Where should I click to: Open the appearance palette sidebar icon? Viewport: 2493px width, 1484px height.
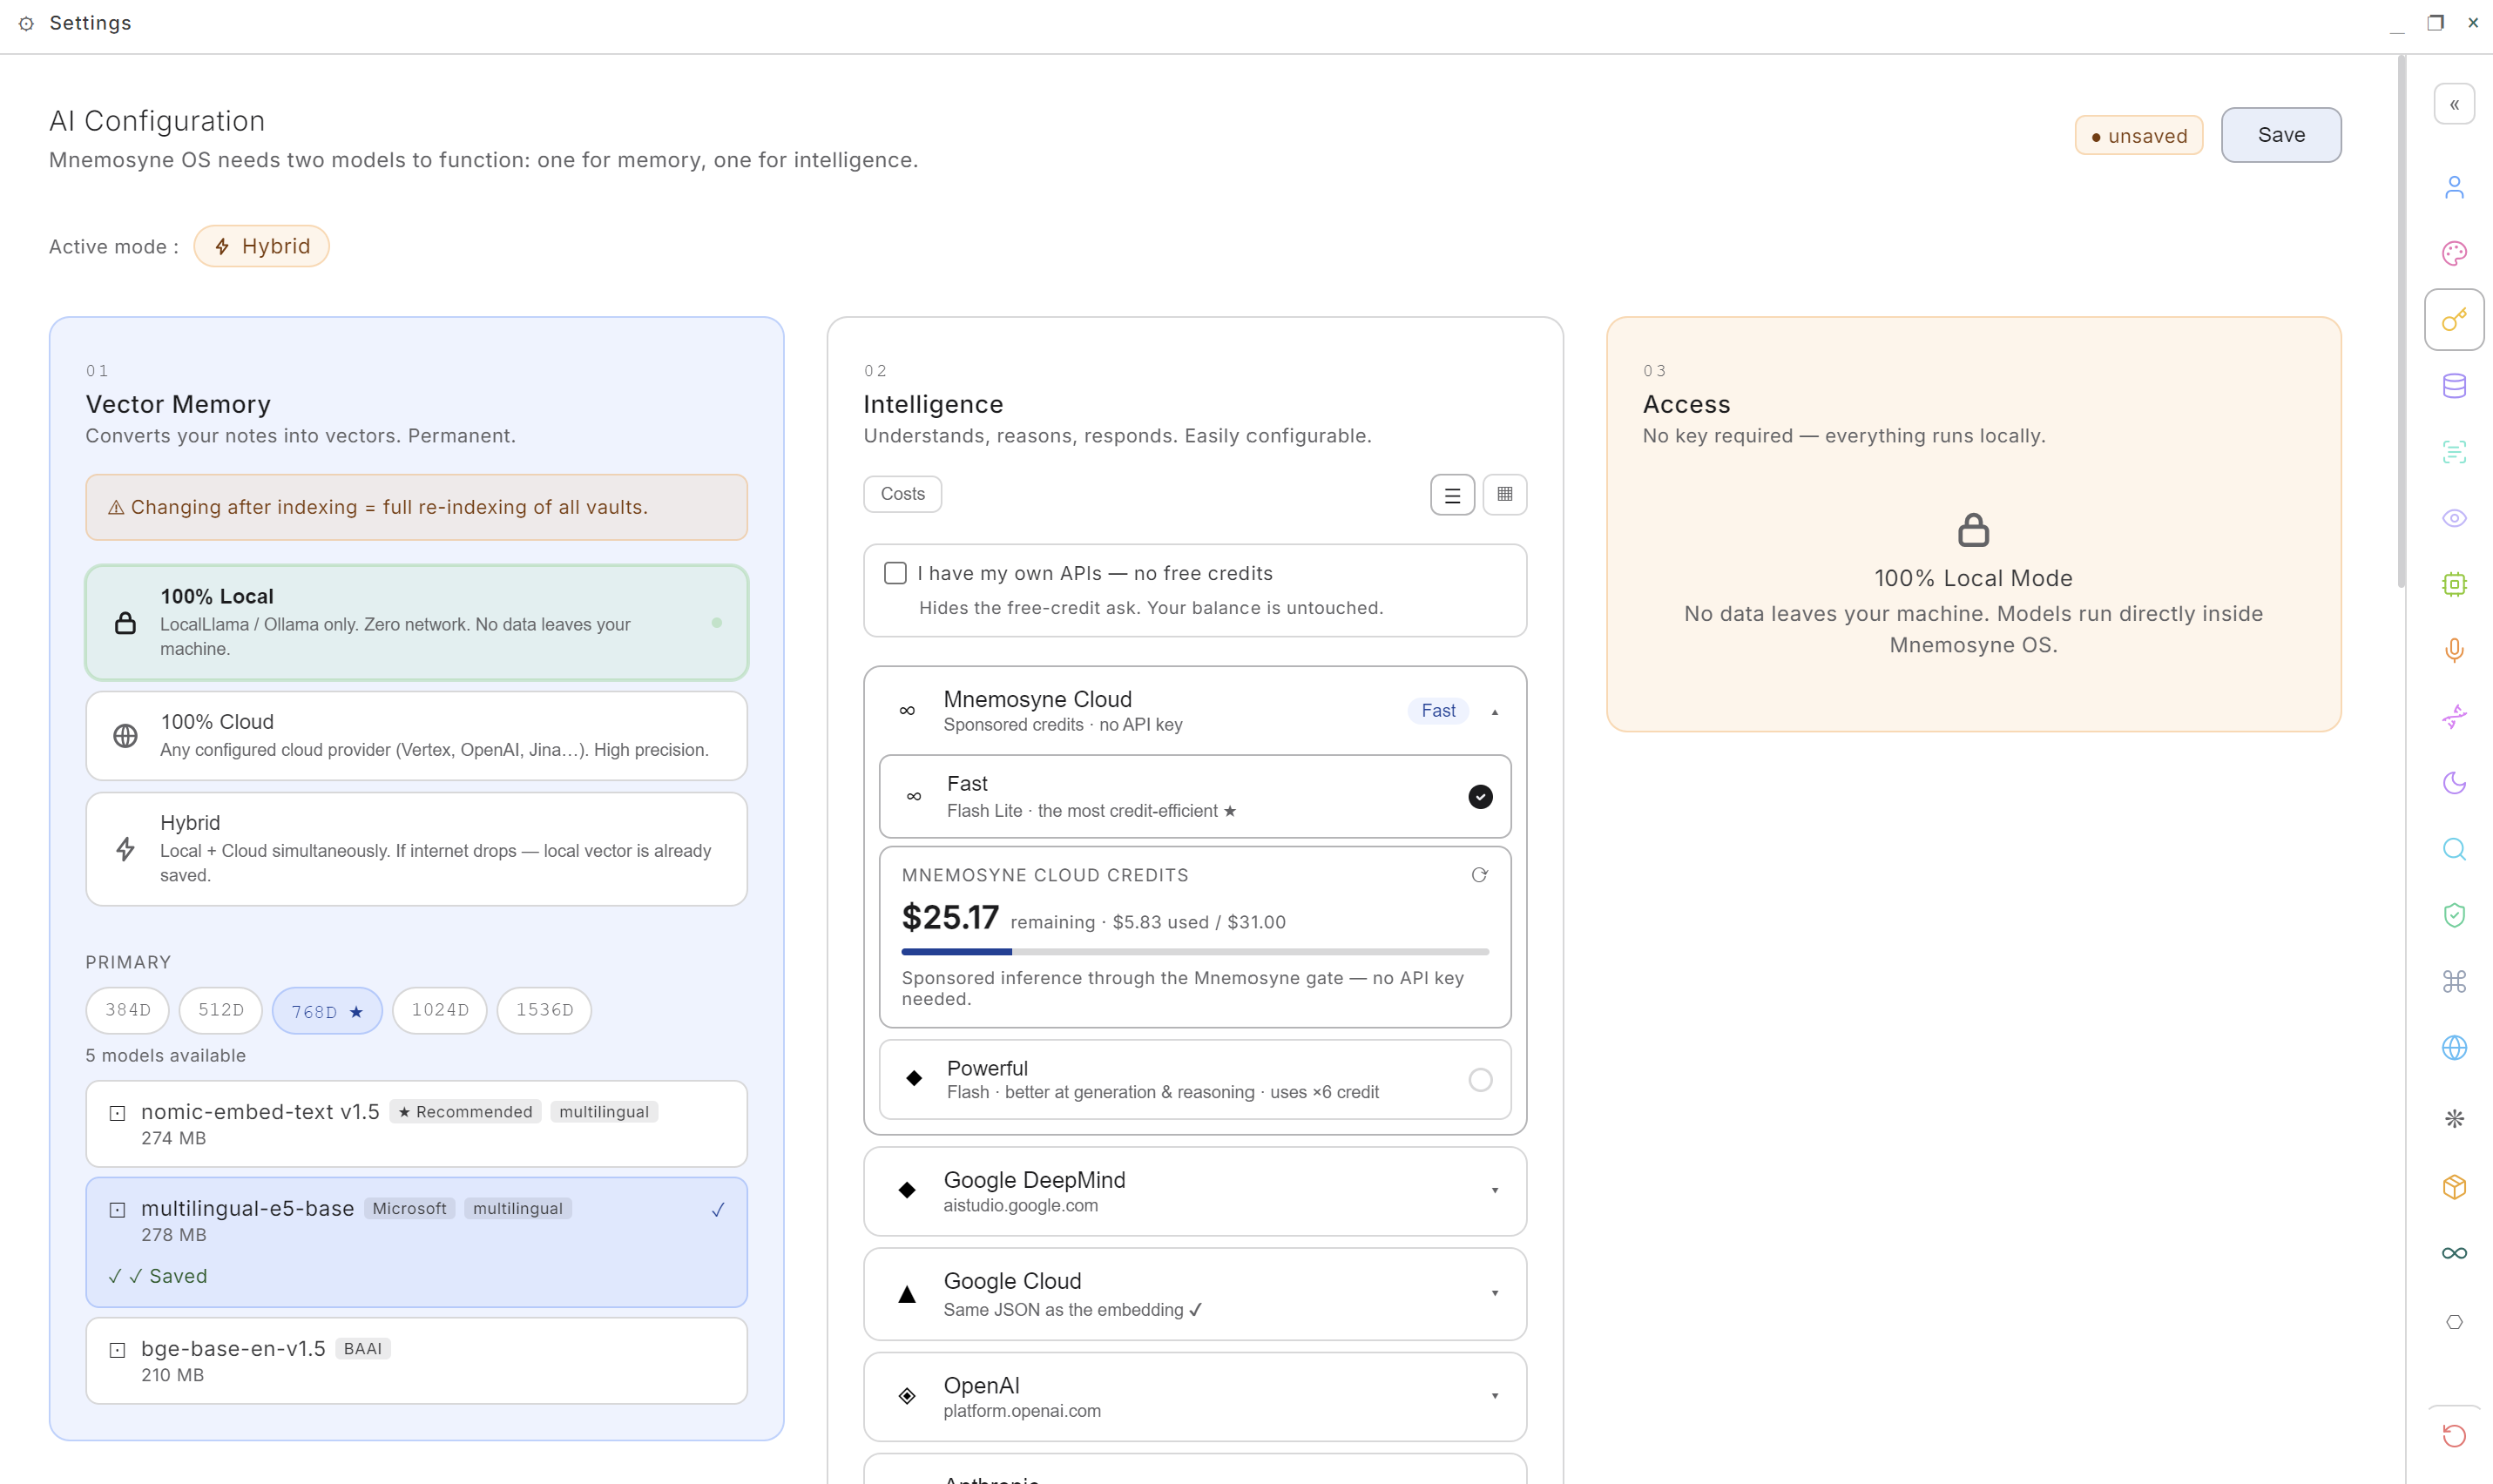tap(2454, 253)
